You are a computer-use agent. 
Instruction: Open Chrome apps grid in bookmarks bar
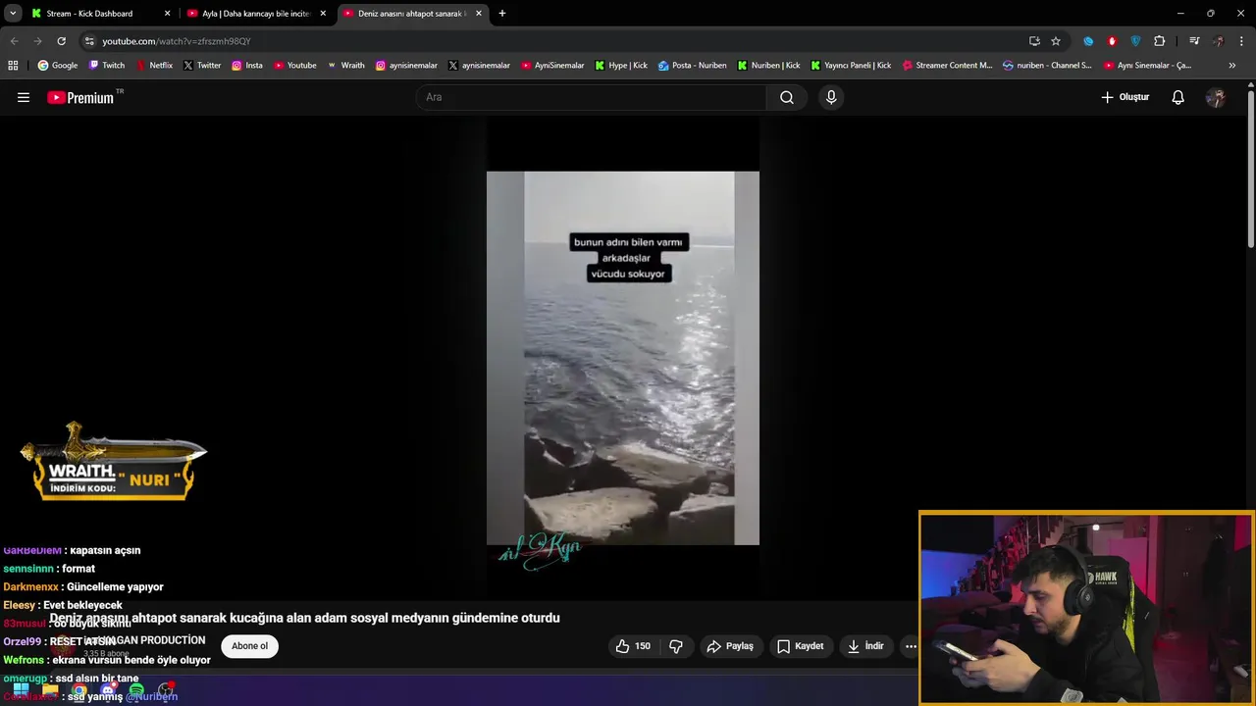[x=13, y=66]
